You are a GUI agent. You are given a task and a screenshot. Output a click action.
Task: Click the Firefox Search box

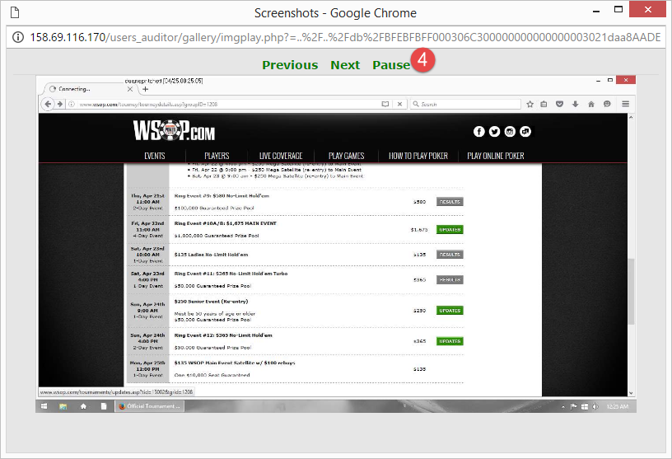tap(465, 104)
